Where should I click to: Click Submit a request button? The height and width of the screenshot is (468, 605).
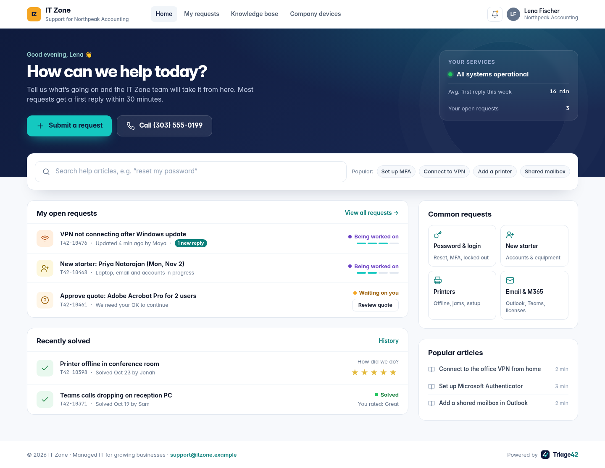pyautogui.click(x=69, y=126)
